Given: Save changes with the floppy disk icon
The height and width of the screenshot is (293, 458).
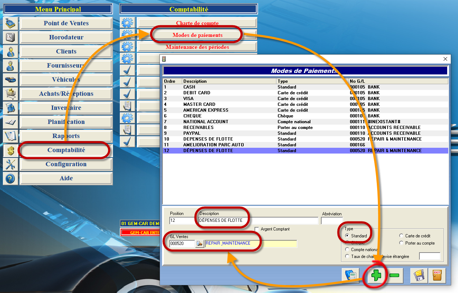Looking at the screenshot, I should (419, 275).
